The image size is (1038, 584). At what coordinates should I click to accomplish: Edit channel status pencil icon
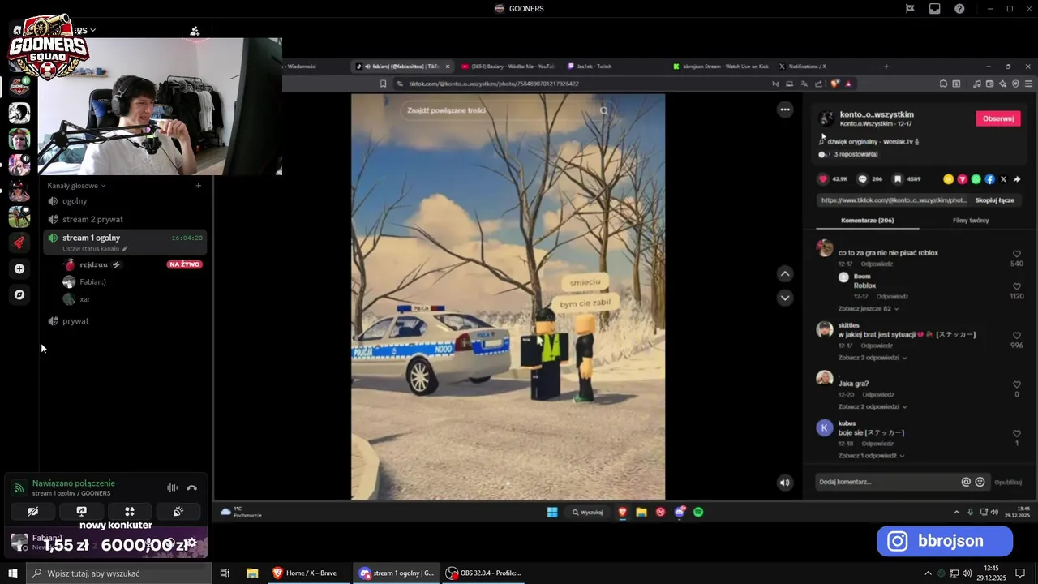pyautogui.click(x=125, y=249)
